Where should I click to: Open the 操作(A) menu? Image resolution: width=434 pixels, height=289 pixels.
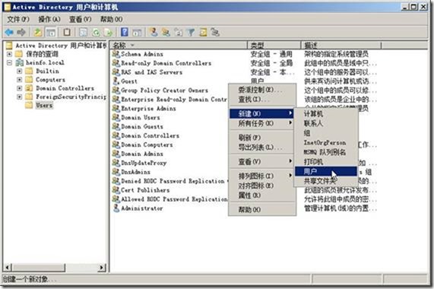49,19
